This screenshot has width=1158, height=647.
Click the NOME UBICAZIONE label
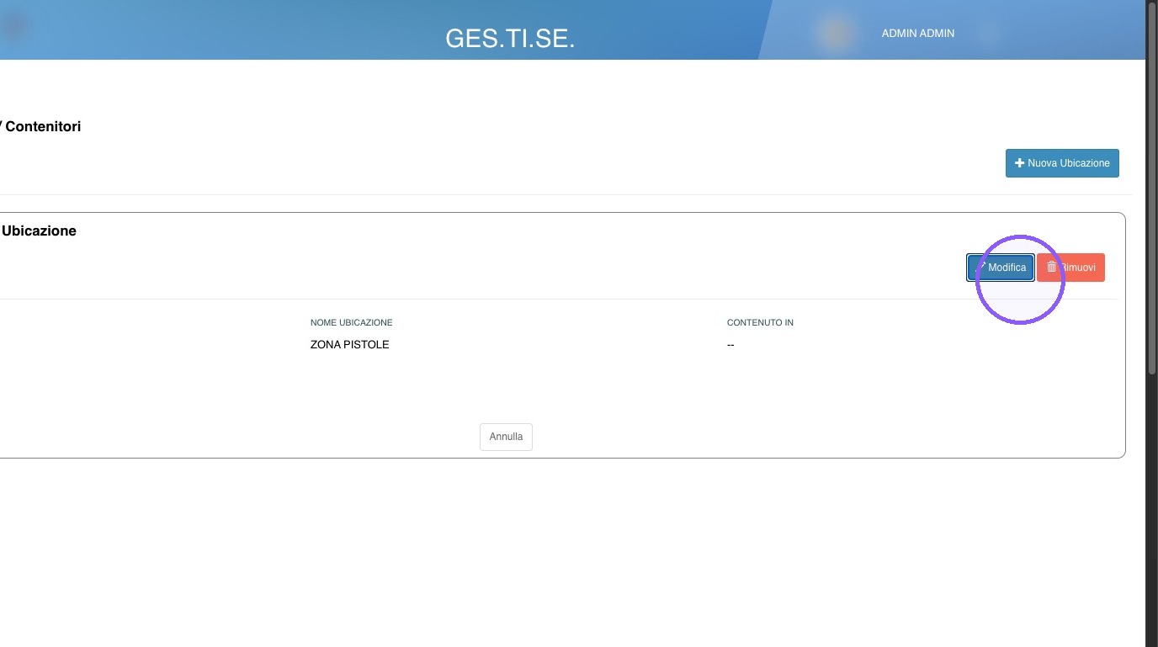click(x=351, y=323)
